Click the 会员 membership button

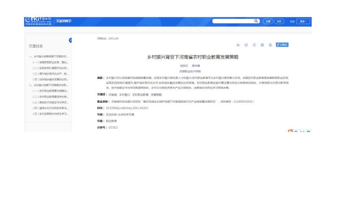coord(279,21)
